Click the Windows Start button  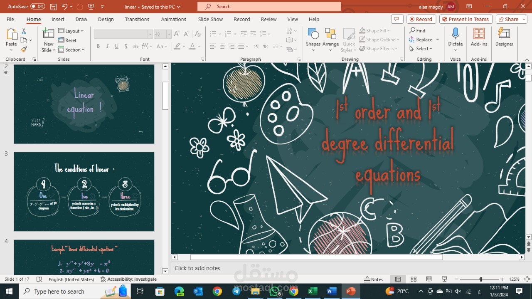pos(9,291)
